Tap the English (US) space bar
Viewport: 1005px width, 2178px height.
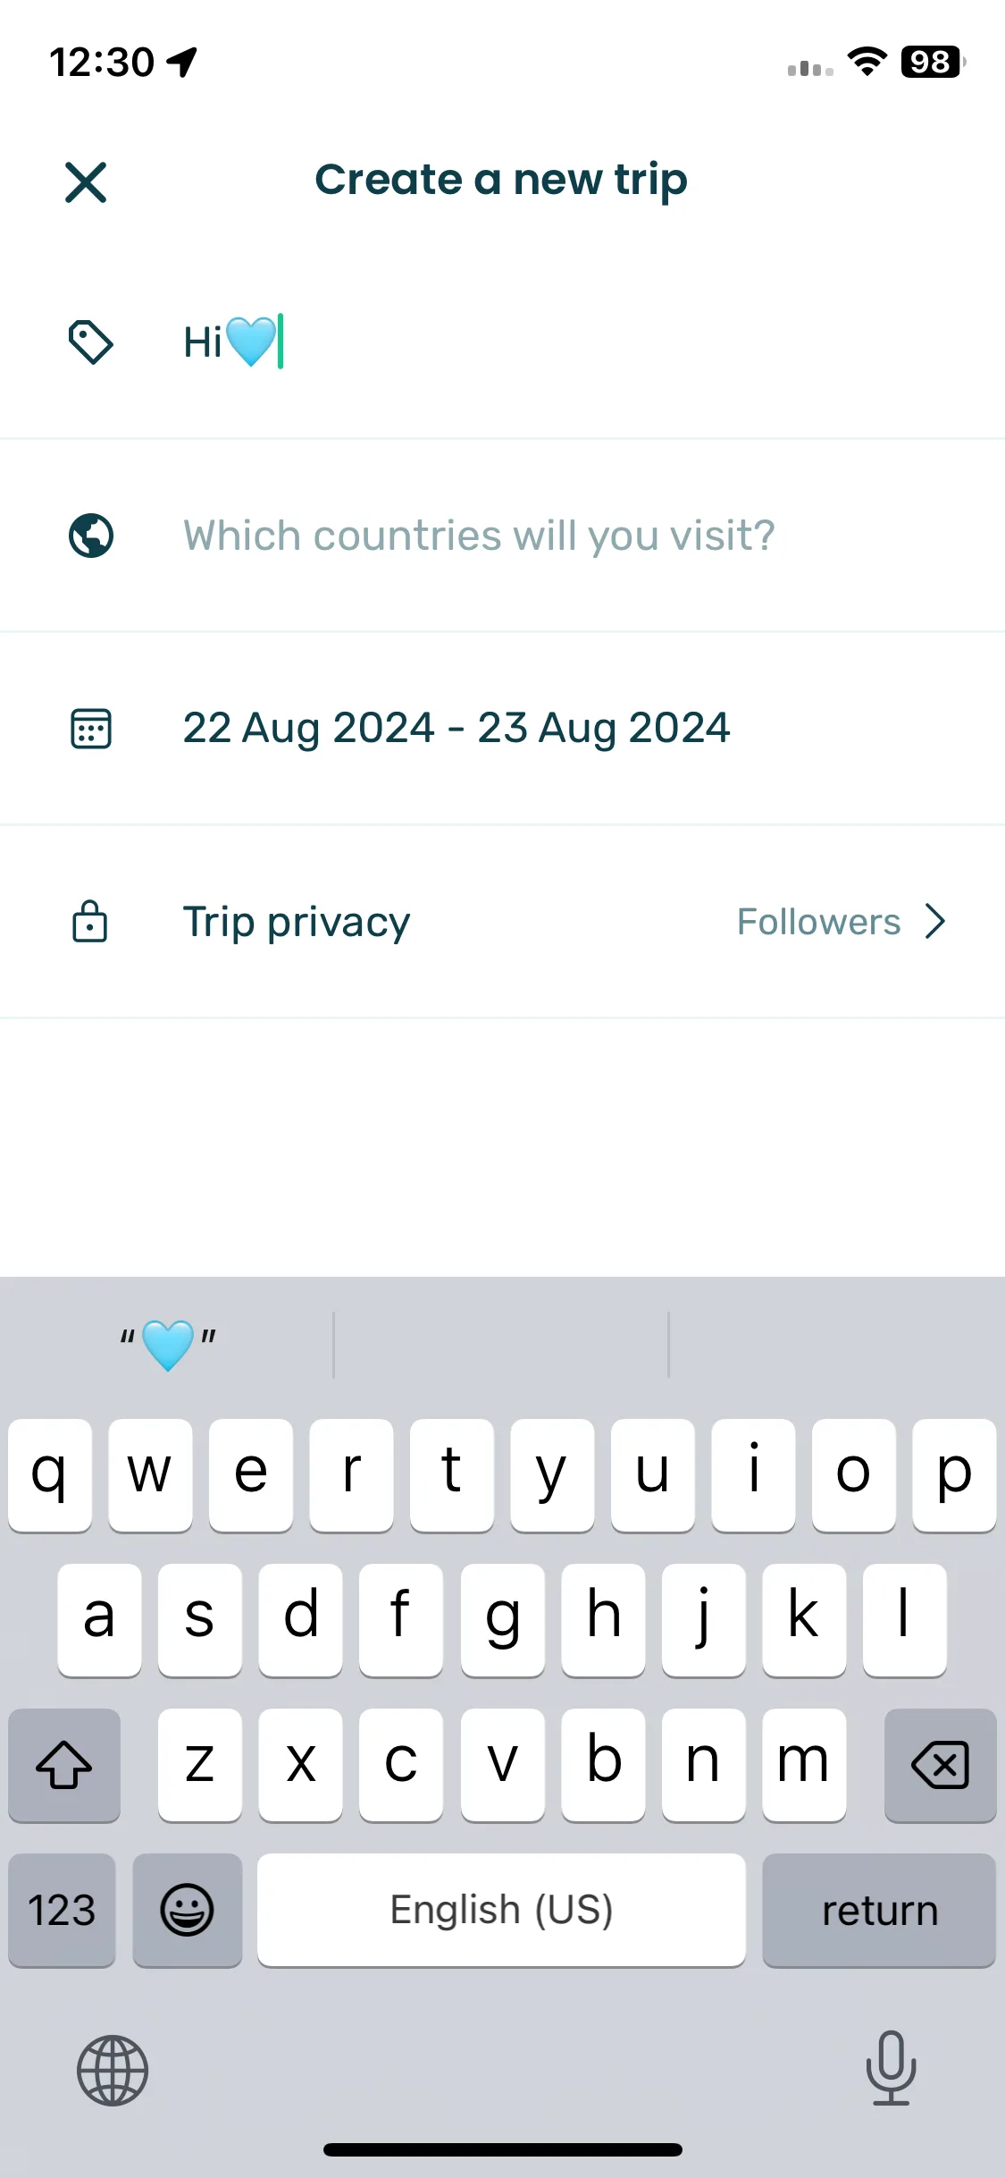pyautogui.click(x=501, y=1911)
